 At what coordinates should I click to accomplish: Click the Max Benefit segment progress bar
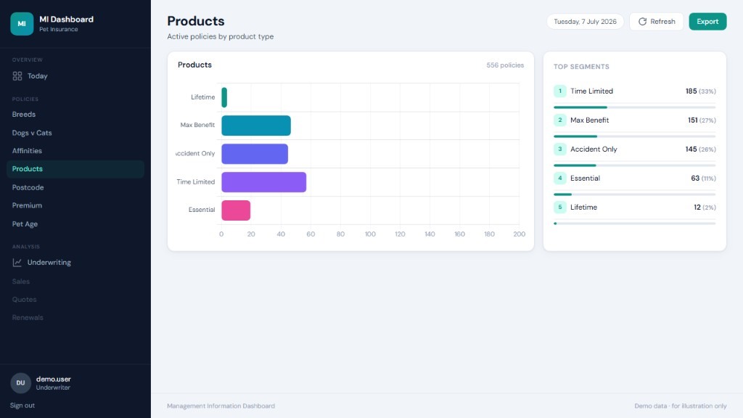[634, 136]
